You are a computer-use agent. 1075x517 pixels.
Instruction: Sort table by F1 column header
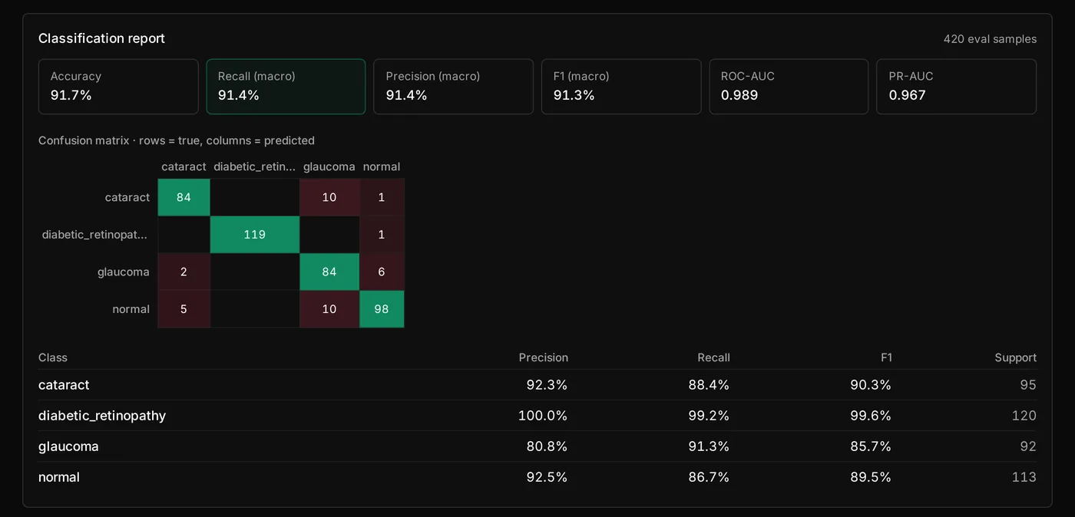coord(886,357)
